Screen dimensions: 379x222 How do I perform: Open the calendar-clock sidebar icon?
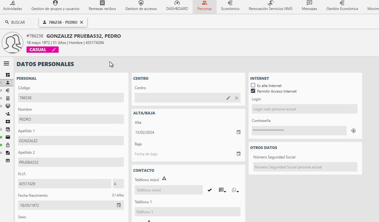click(x=8, y=129)
